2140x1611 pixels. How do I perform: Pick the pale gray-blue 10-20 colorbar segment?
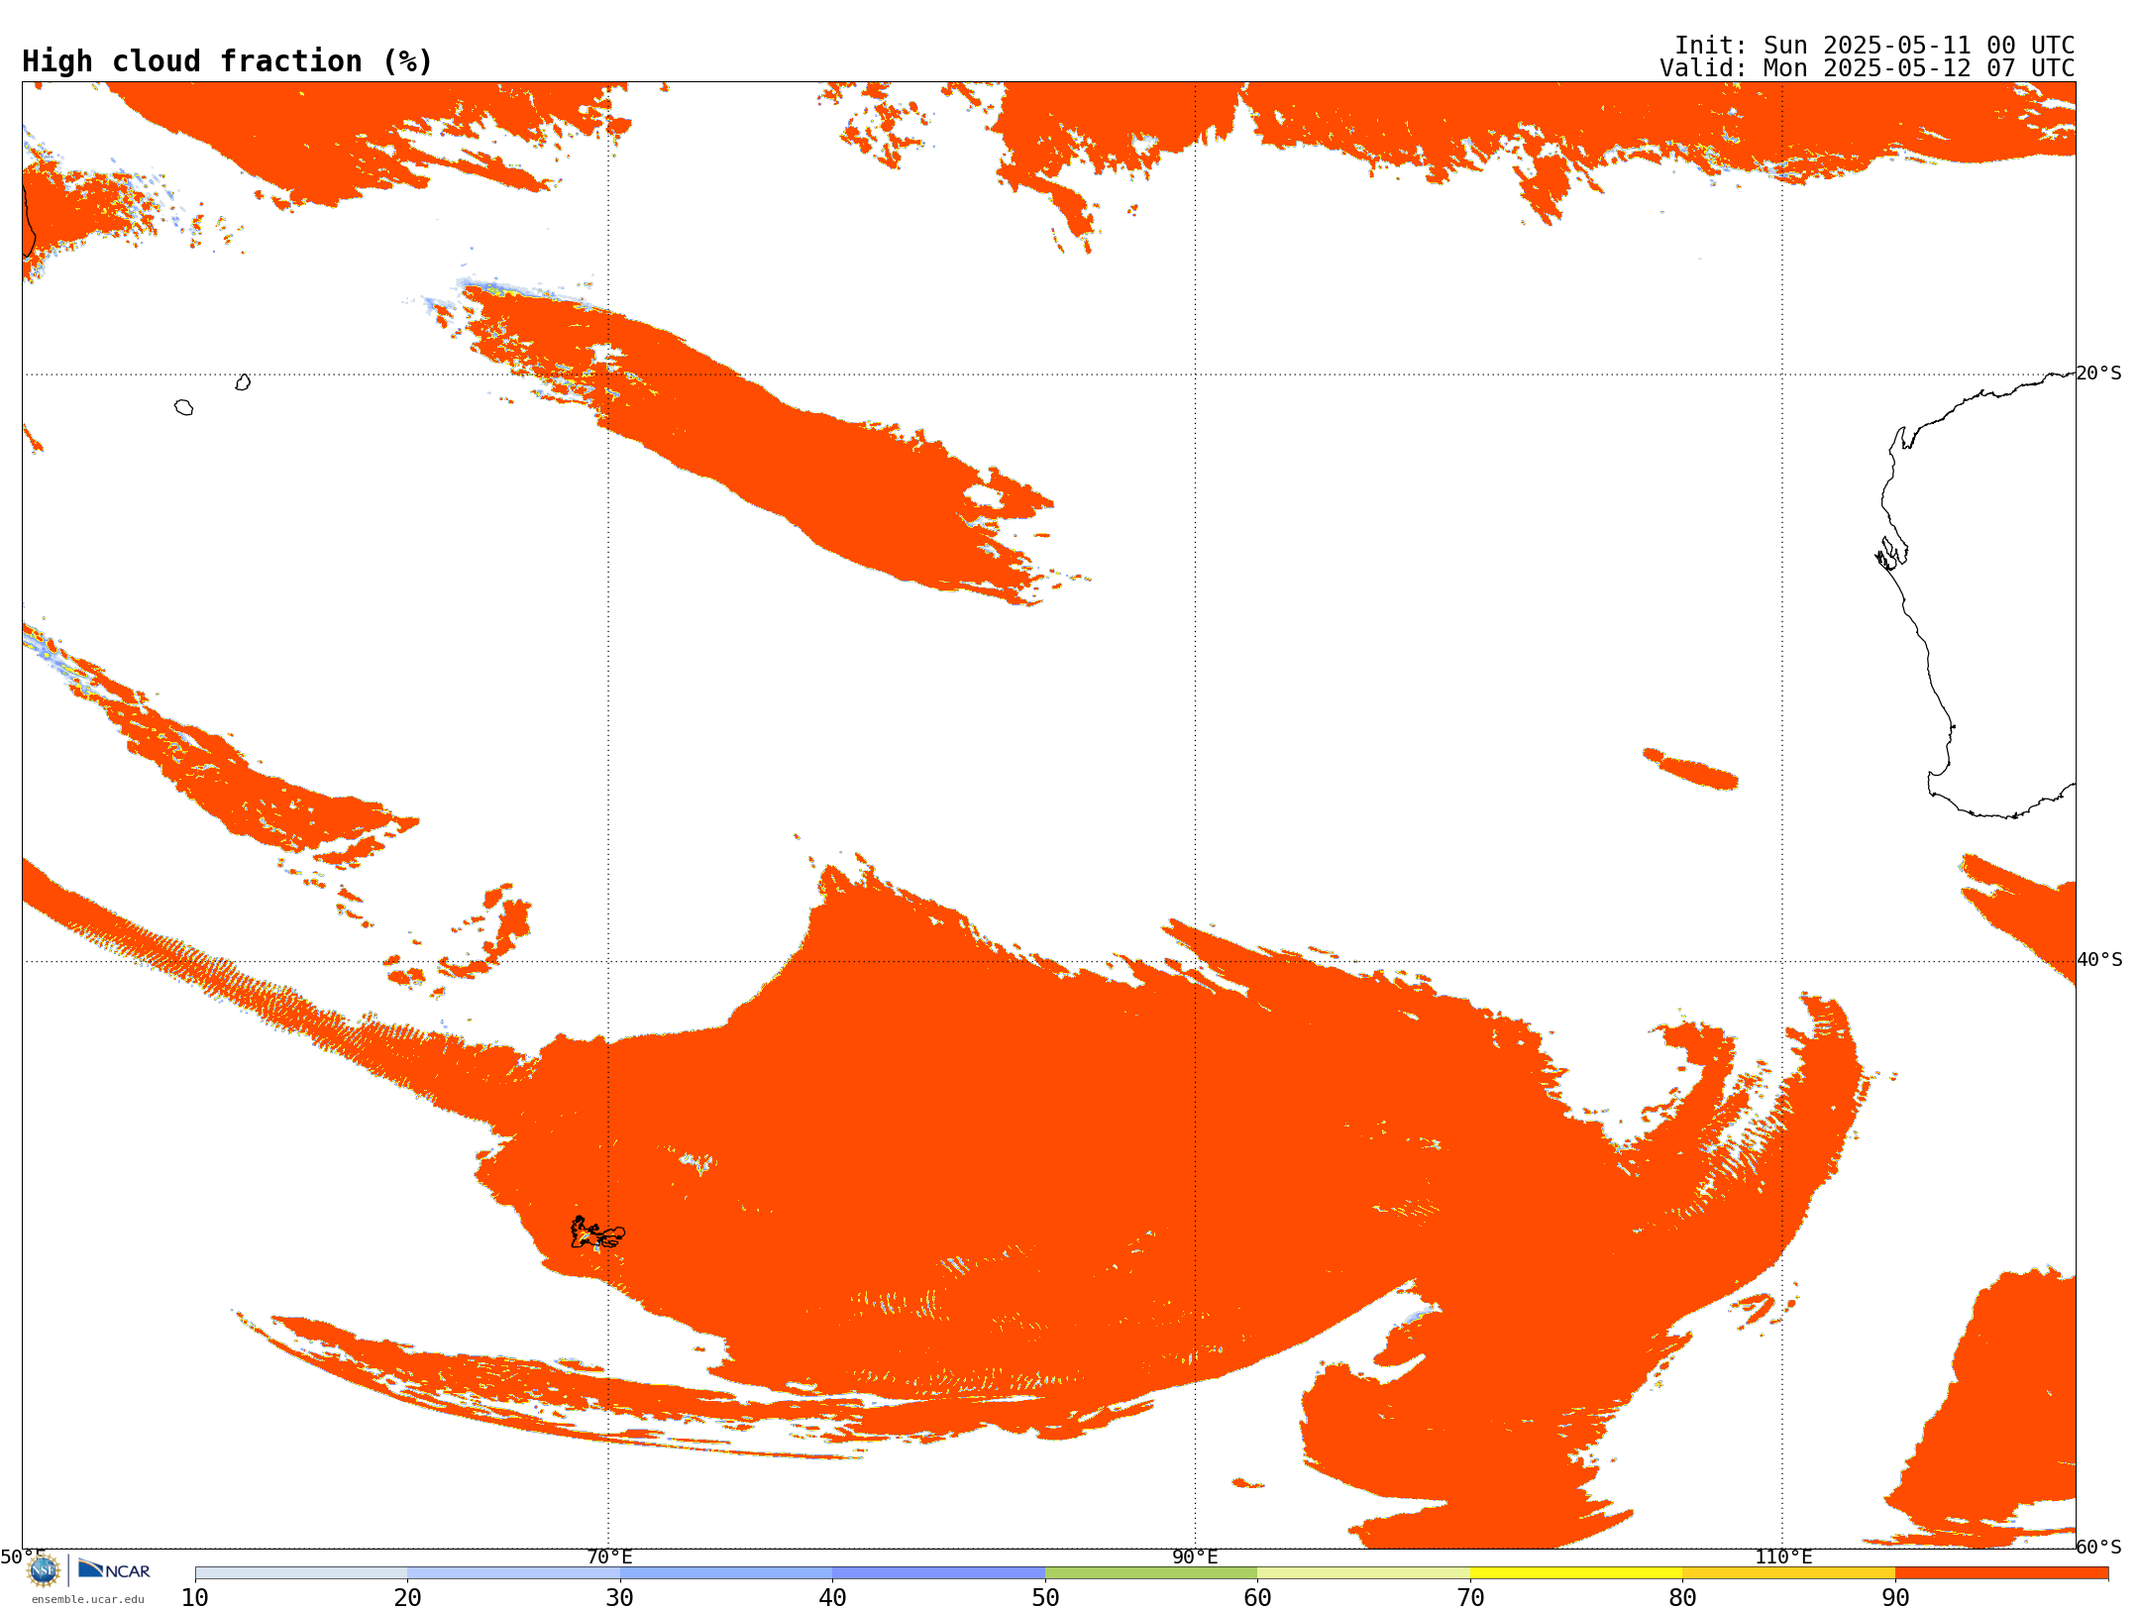tap(301, 1573)
